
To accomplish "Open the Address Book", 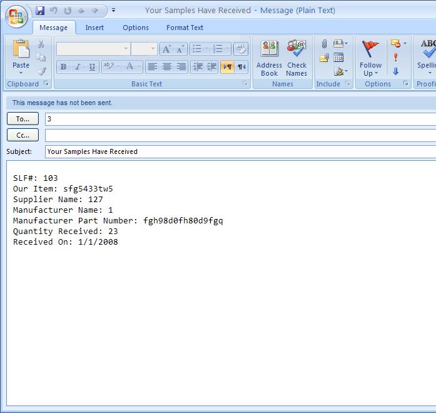I will [269, 58].
